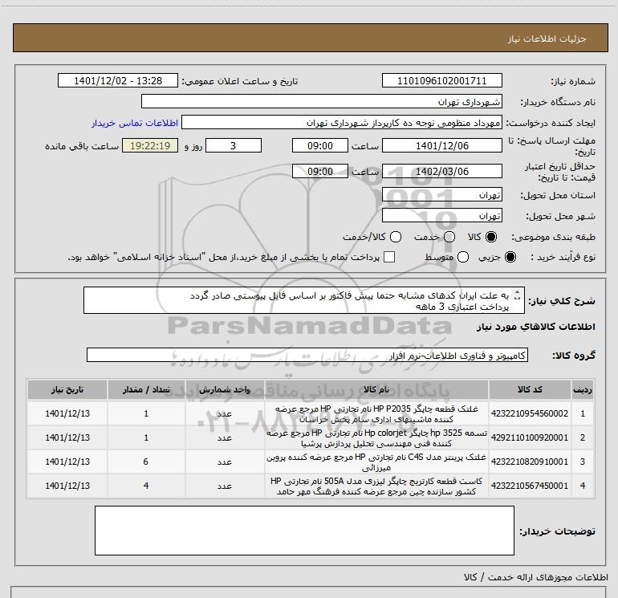
Task: Select the متوسط purchase type radio
Action: click(x=463, y=257)
